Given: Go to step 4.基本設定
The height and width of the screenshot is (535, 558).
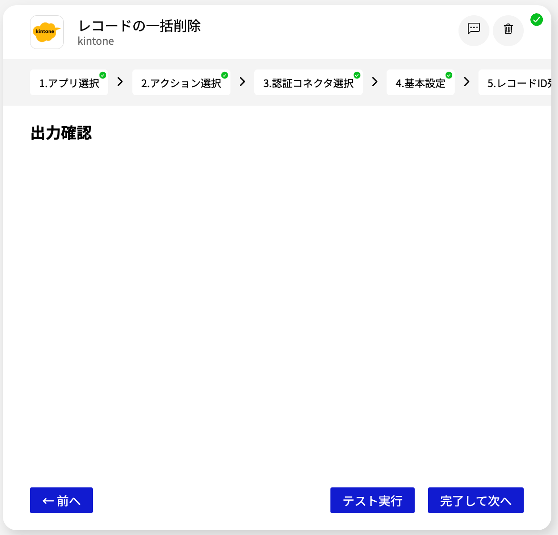Looking at the screenshot, I should [x=420, y=82].
